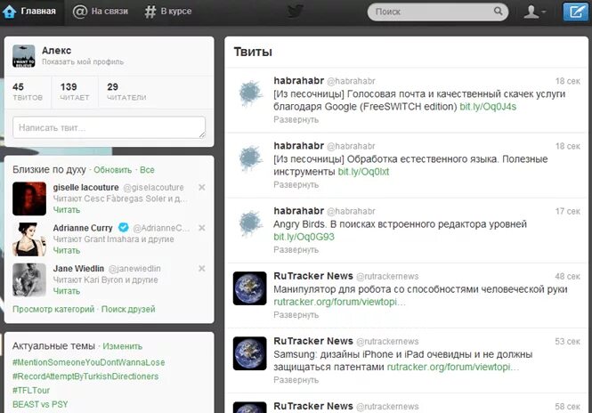The width and height of the screenshot is (592, 413).
Task: Open bit.ly/Oq0Ixt link
Action: (363, 172)
